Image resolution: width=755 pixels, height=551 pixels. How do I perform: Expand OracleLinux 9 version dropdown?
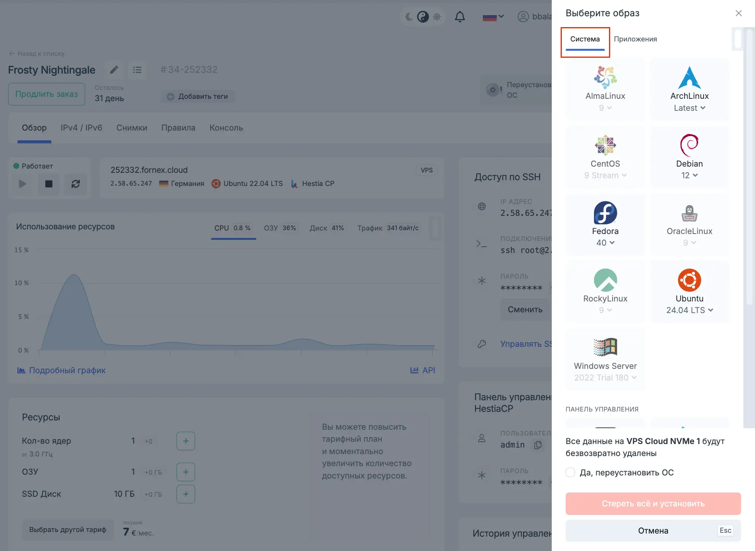pos(690,243)
